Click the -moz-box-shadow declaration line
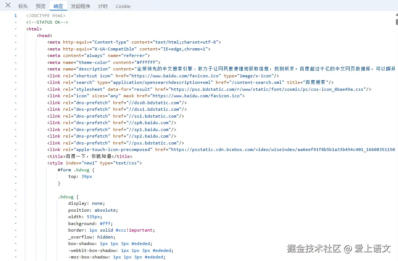The width and height of the screenshot is (398, 261). (117, 257)
